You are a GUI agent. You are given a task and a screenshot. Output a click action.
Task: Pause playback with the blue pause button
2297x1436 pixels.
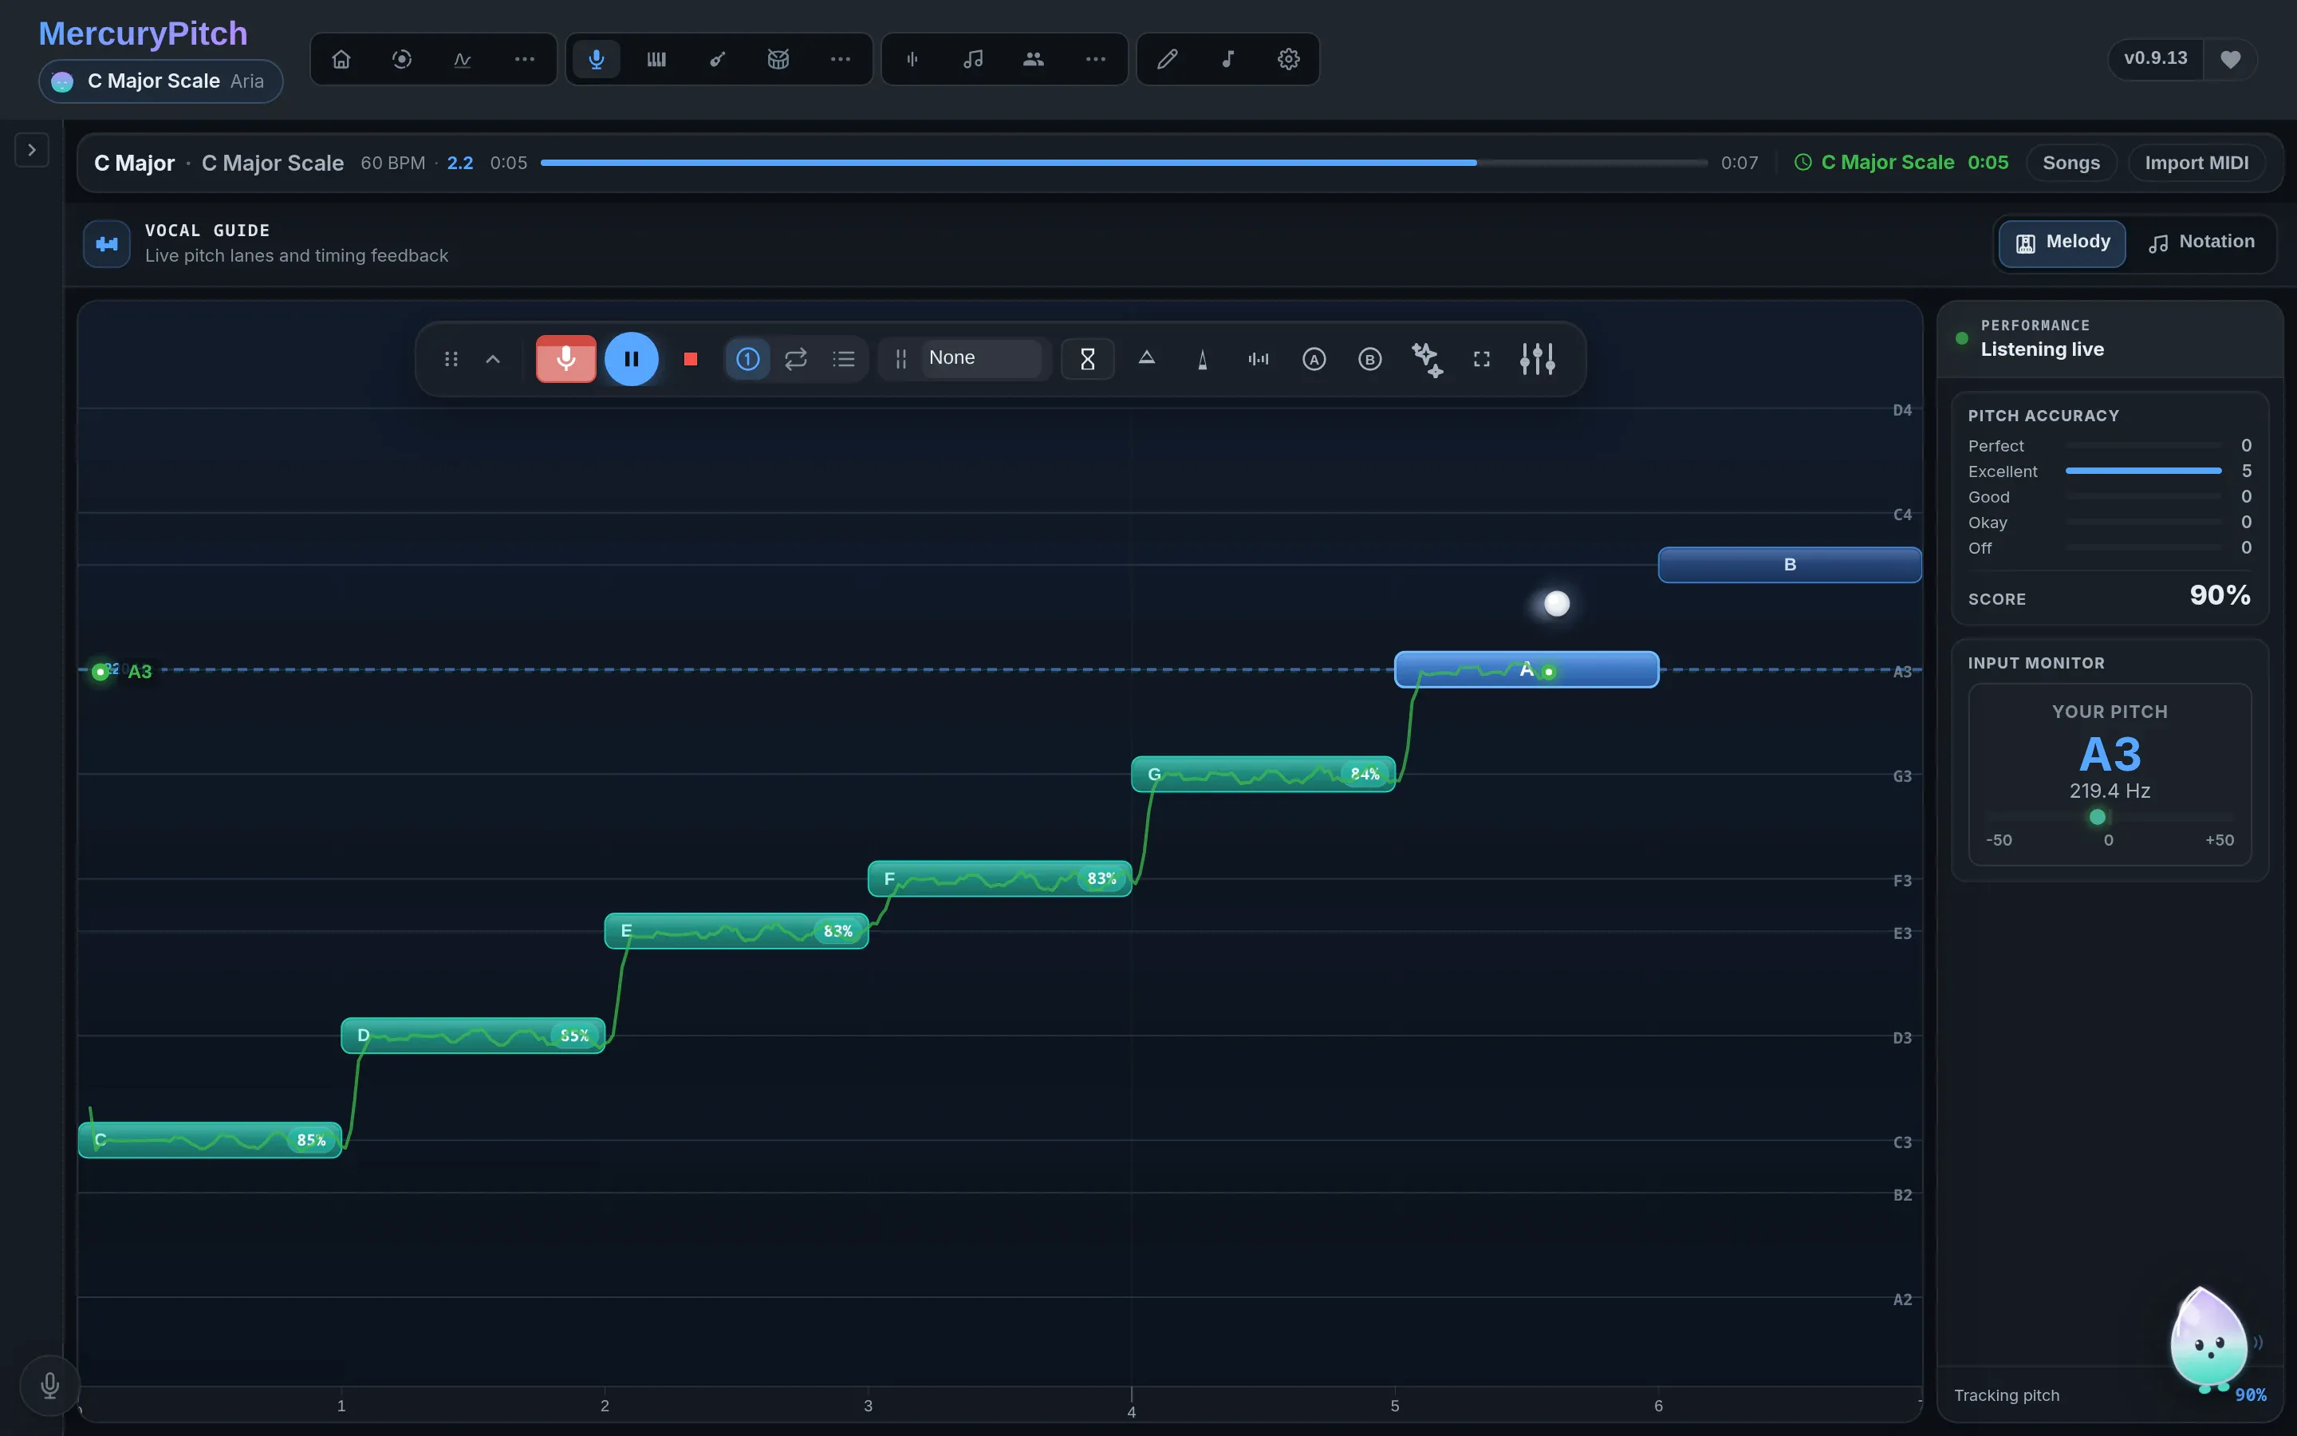point(631,359)
